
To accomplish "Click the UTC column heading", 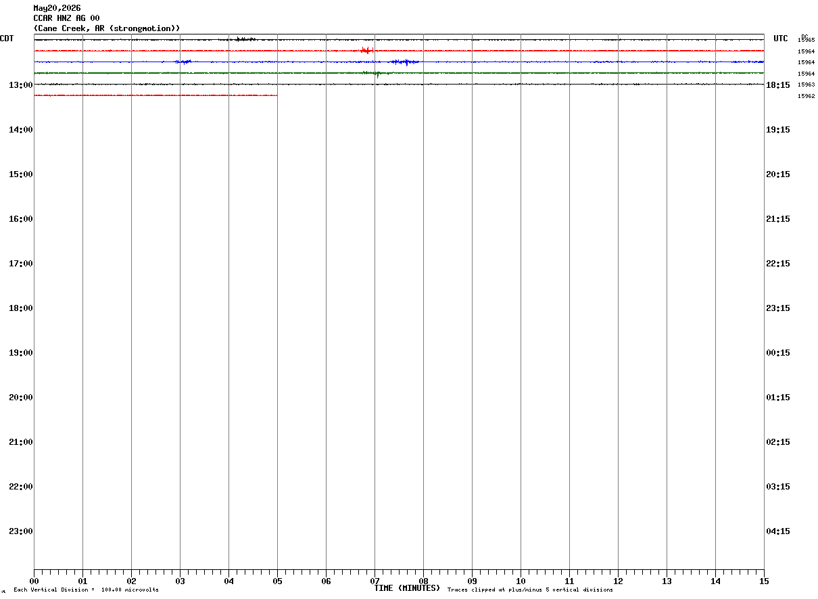I will coord(781,39).
